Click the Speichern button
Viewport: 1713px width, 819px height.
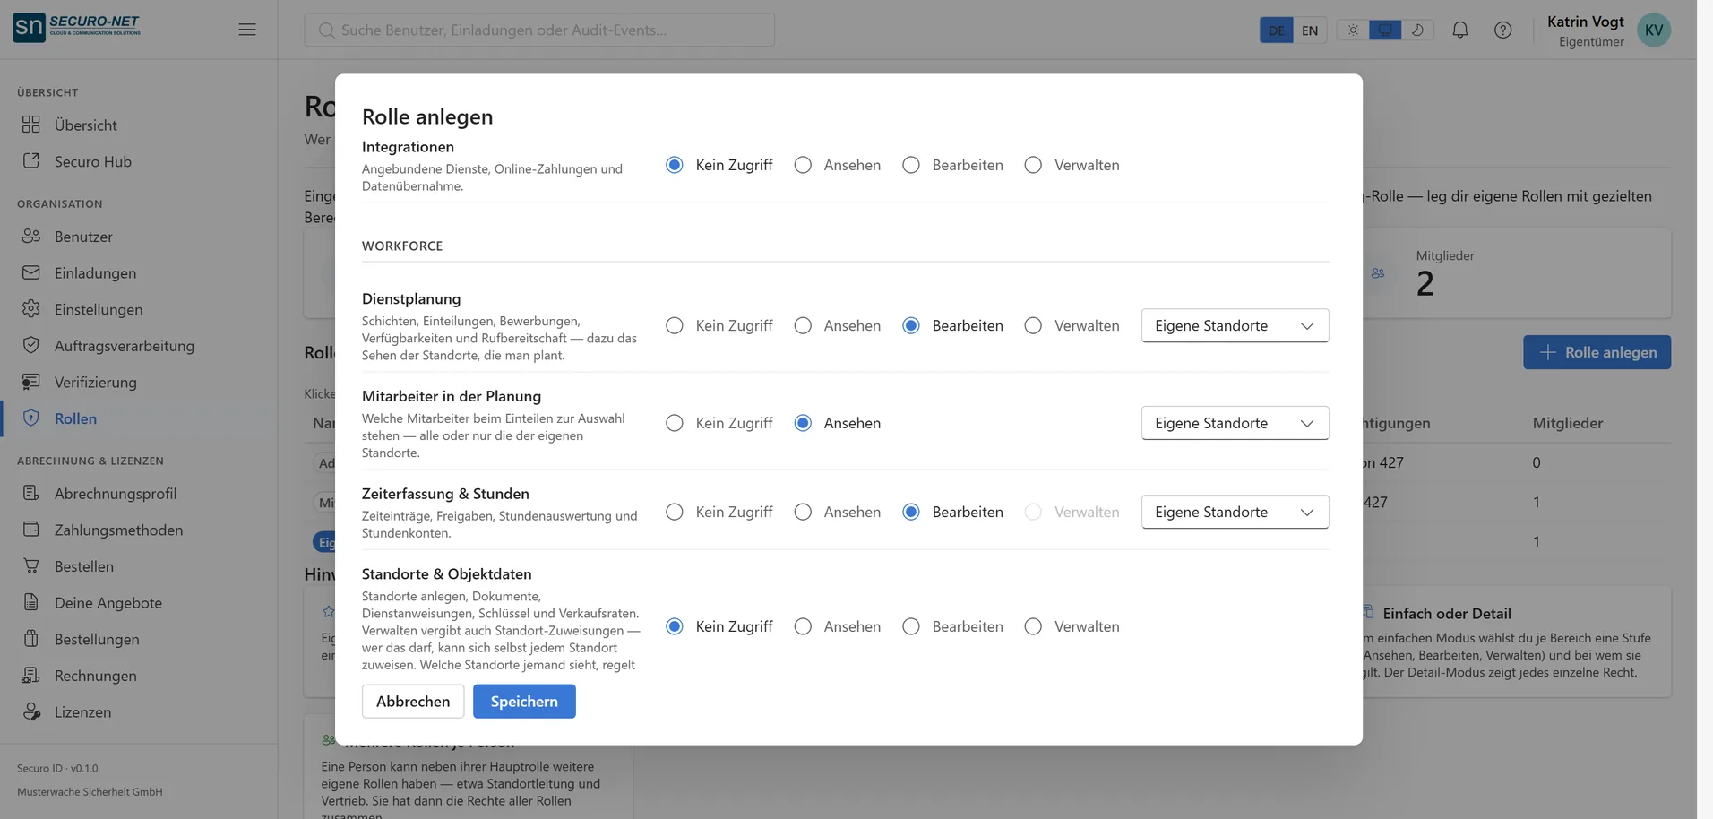point(524,702)
